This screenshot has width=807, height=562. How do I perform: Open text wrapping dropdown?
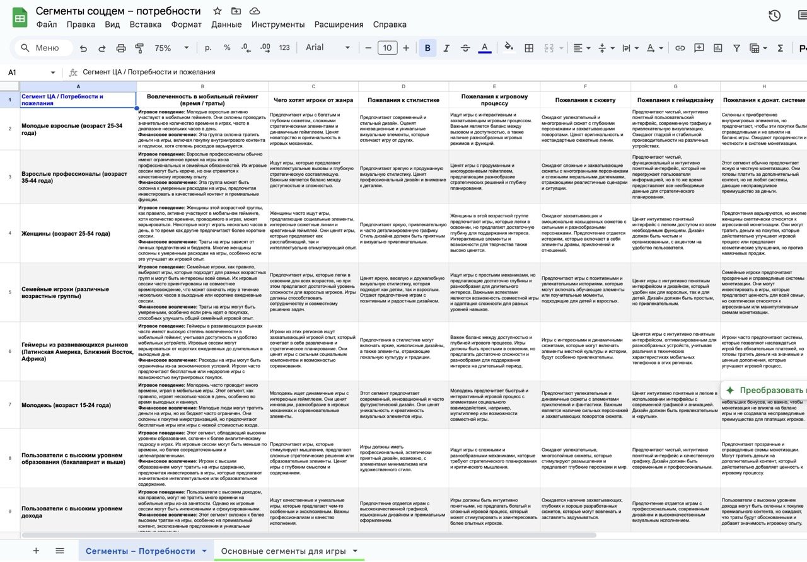tap(629, 48)
